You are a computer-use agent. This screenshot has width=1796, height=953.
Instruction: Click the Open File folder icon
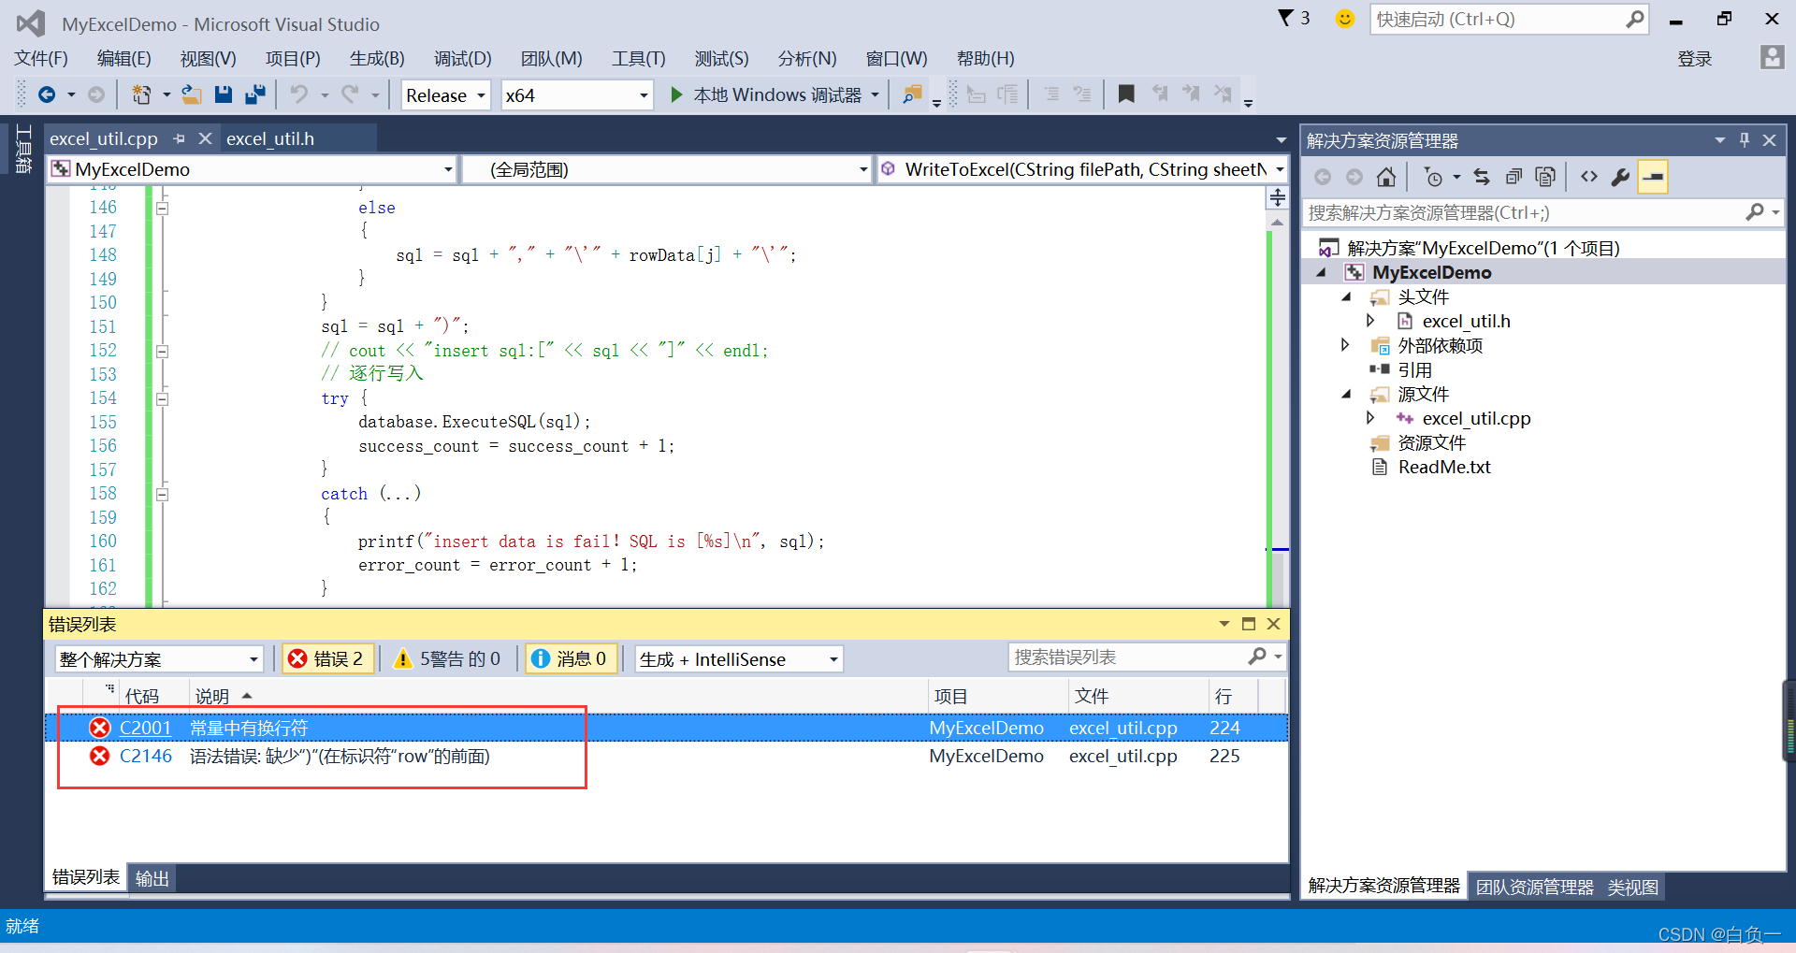click(192, 94)
